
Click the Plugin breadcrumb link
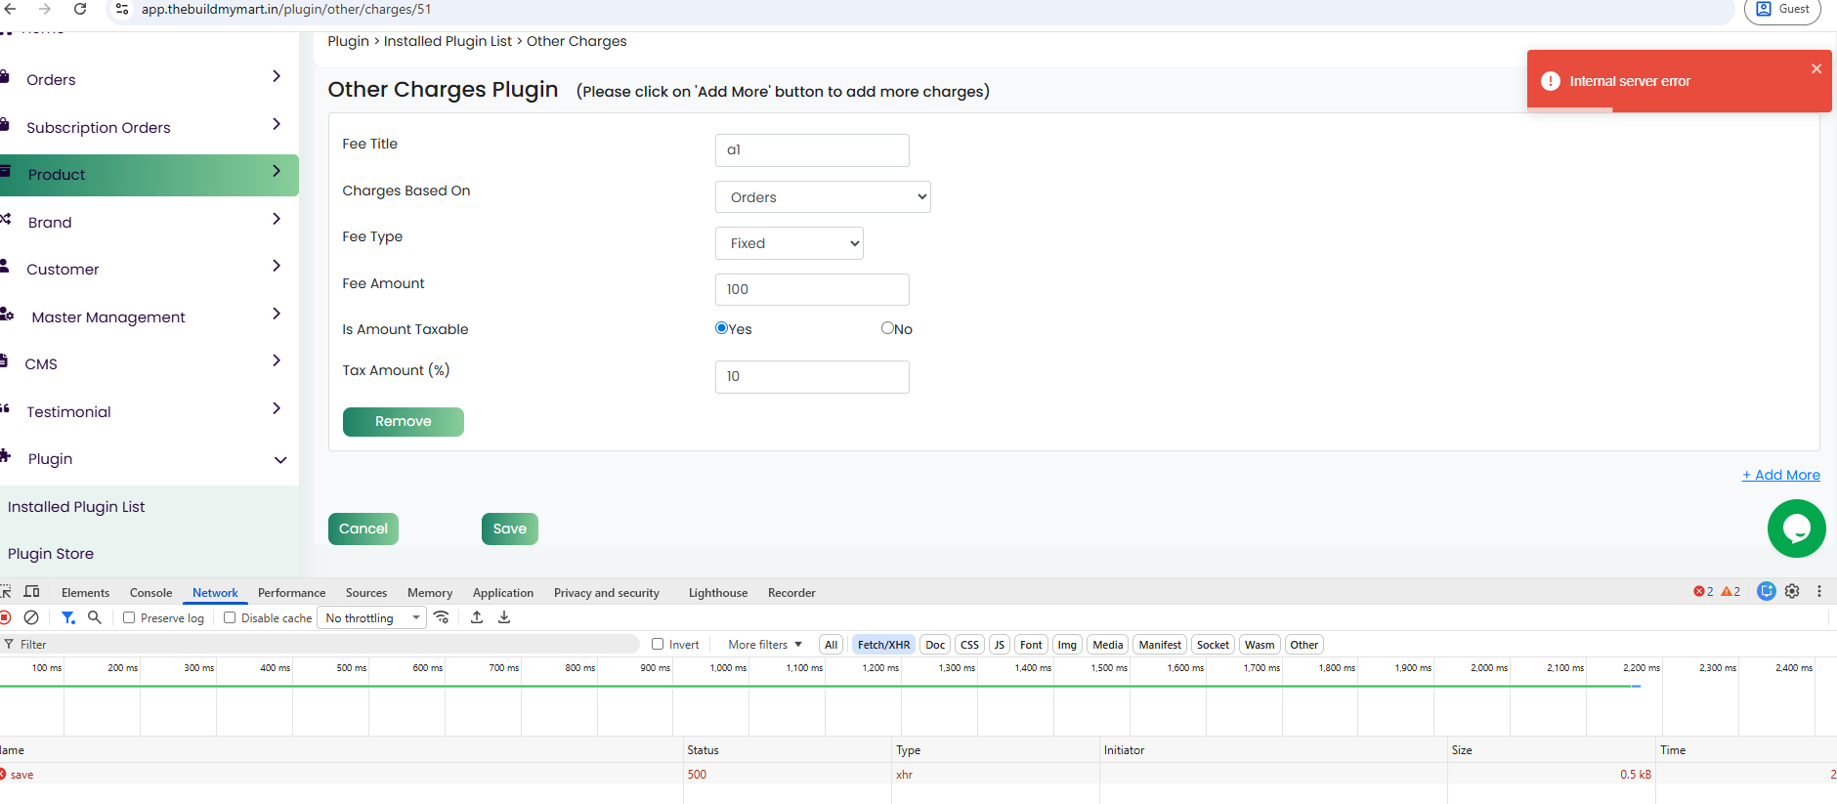tap(348, 41)
